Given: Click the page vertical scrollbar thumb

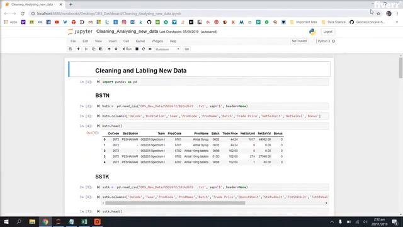Looking at the screenshot, I should (x=400, y=67).
